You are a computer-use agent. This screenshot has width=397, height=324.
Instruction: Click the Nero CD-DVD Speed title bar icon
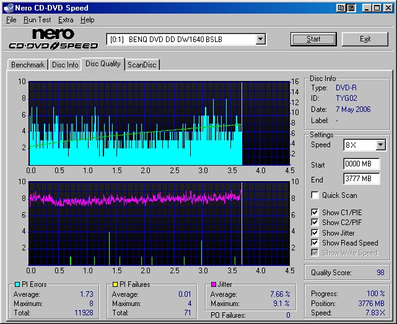8,7
